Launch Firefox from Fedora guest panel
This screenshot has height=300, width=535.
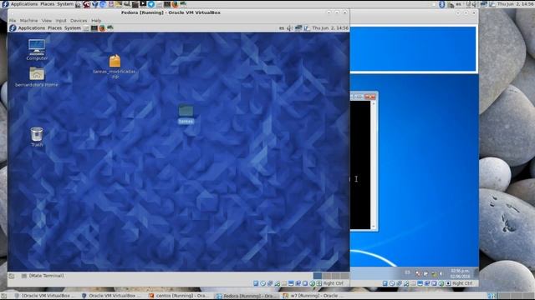(x=102, y=27)
